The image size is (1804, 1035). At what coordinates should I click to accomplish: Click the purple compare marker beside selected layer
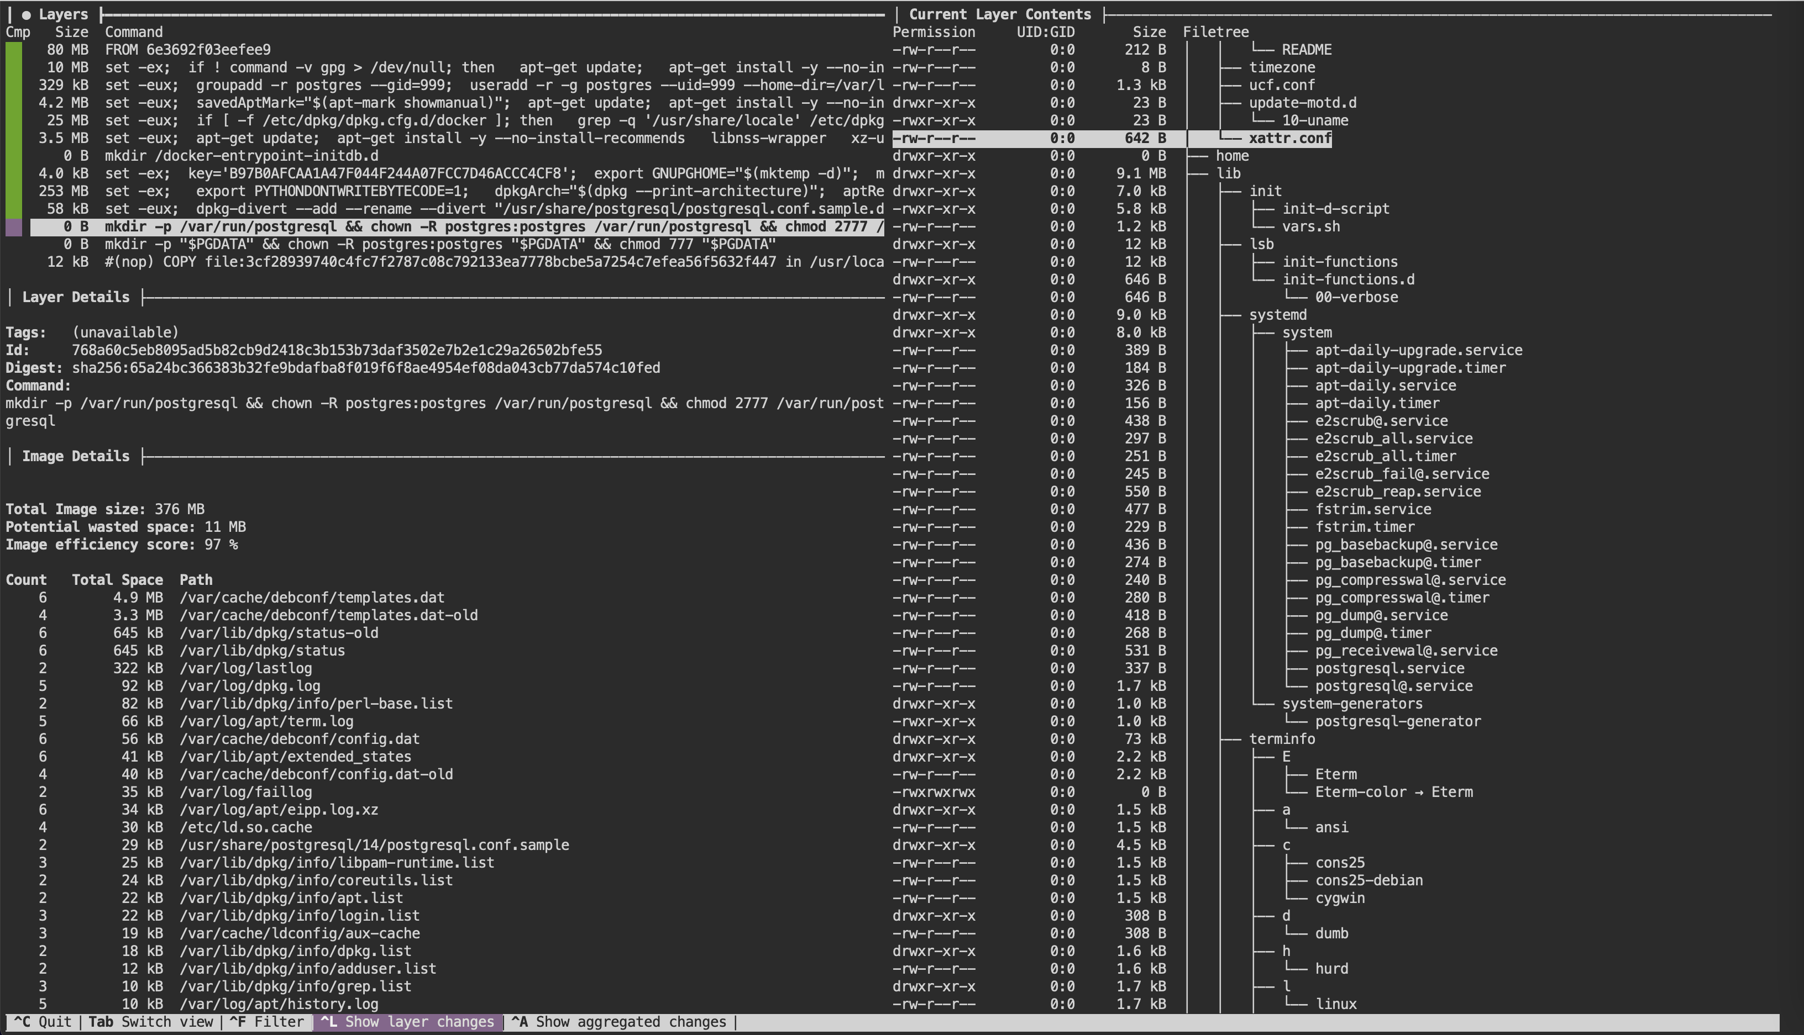pyautogui.click(x=13, y=227)
